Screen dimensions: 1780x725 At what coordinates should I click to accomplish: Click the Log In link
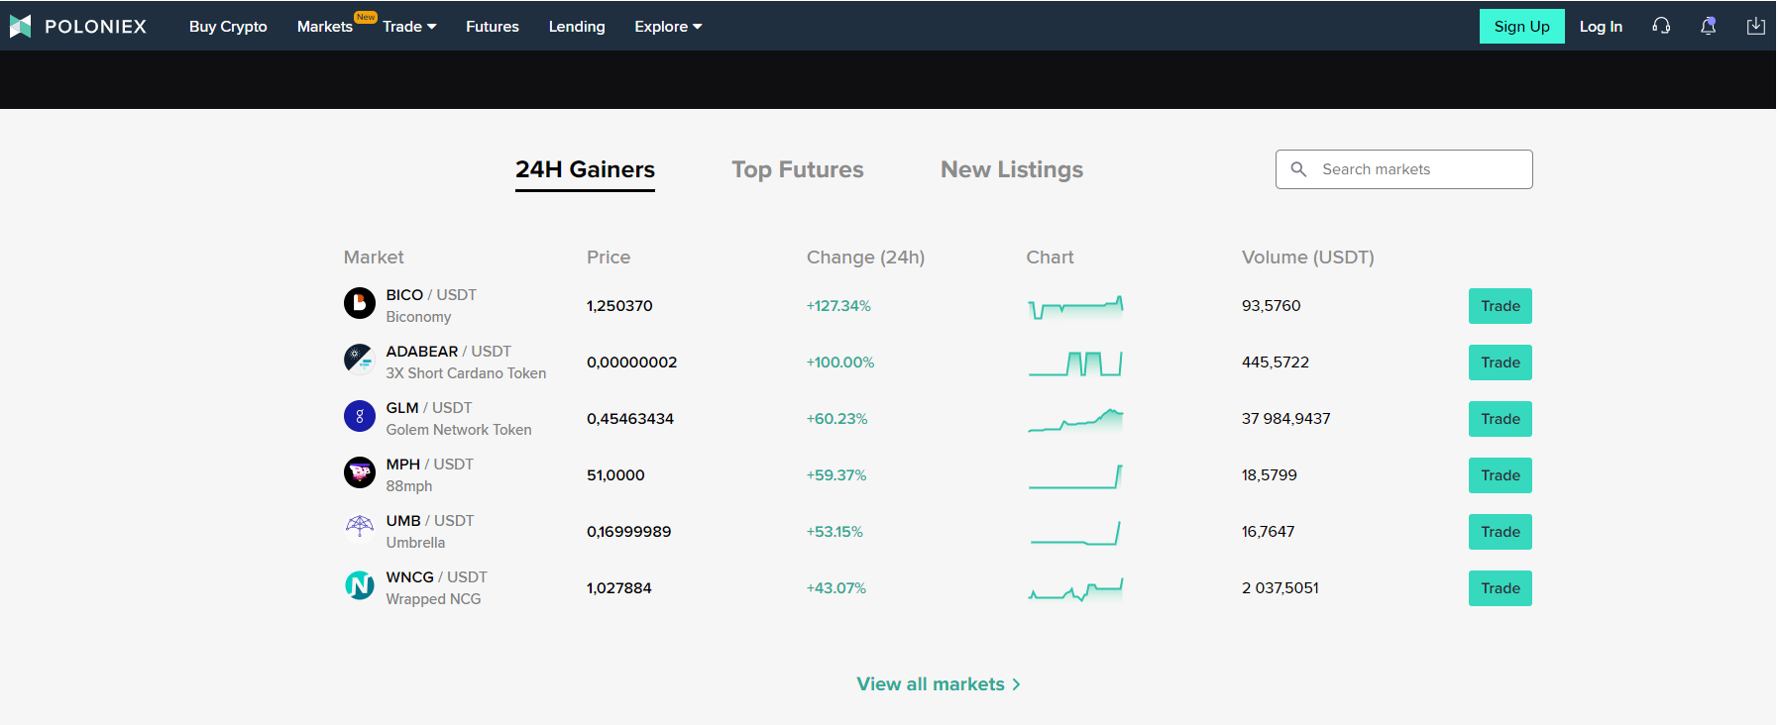(x=1601, y=27)
